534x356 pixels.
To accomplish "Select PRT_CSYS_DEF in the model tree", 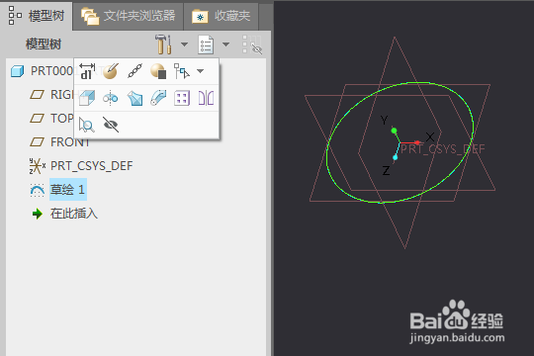I will 81,166.
